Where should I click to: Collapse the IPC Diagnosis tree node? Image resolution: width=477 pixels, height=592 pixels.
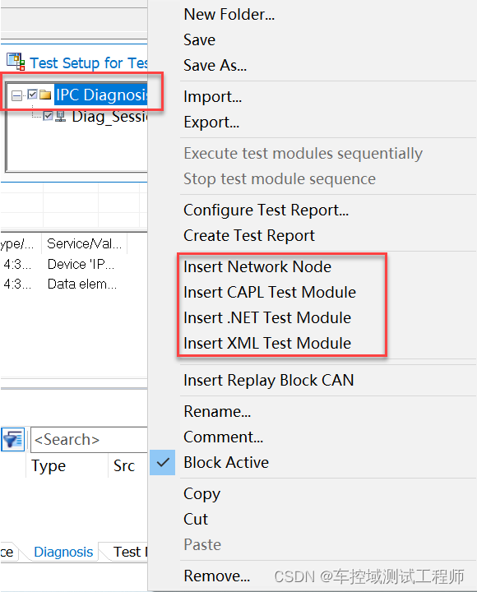click(x=16, y=95)
